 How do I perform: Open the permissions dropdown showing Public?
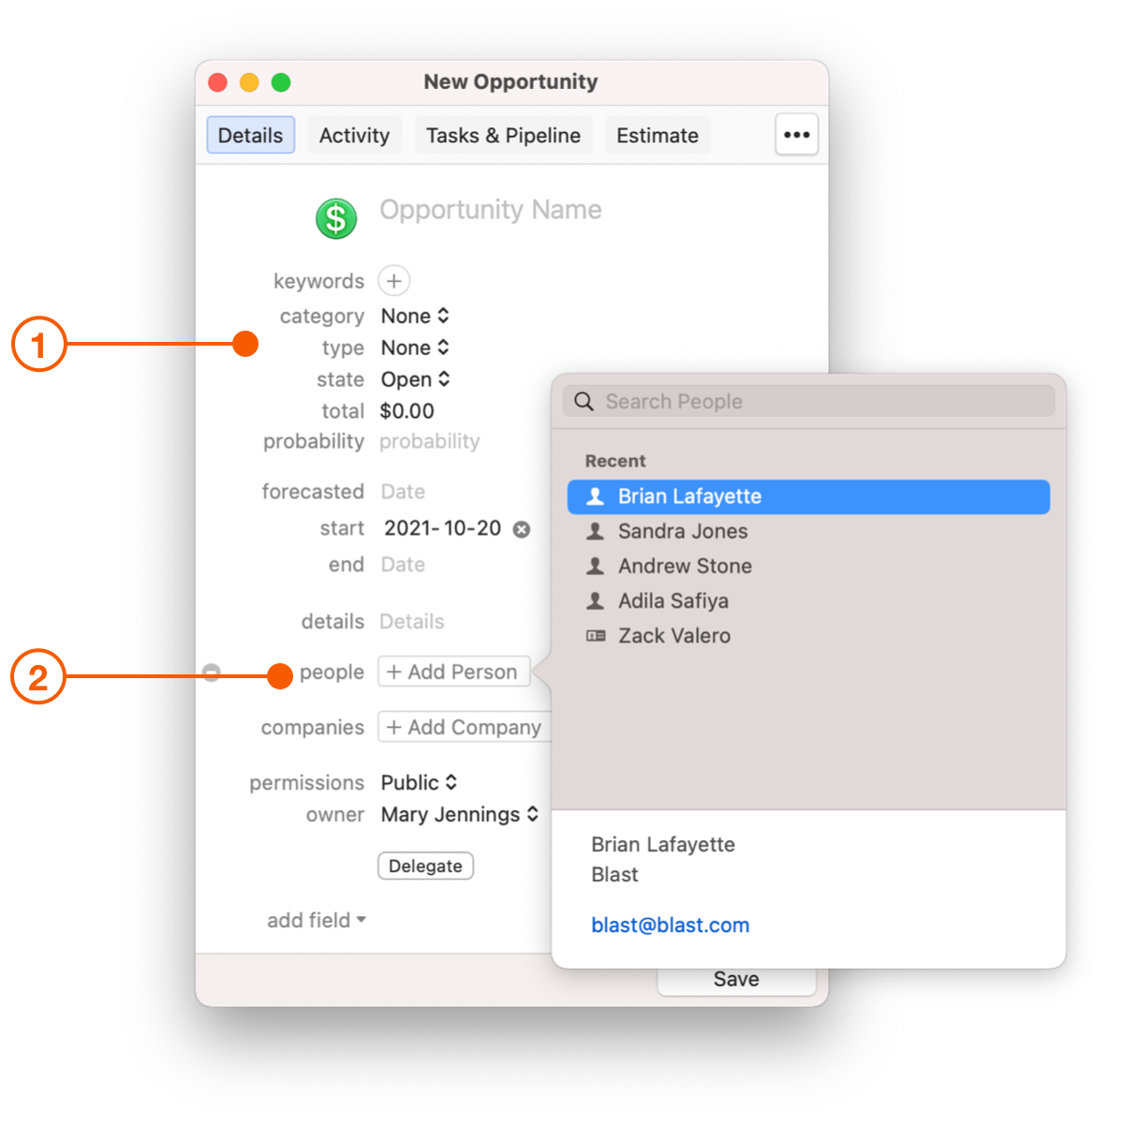[419, 783]
